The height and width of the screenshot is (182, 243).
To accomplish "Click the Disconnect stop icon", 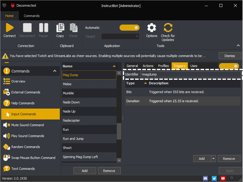I will click(x=27, y=28).
